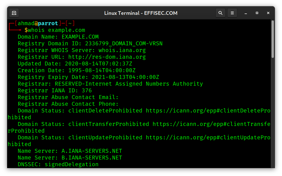The image size is (282, 176).
Task: Click the maximize window icon
Action: coord(256,13)
